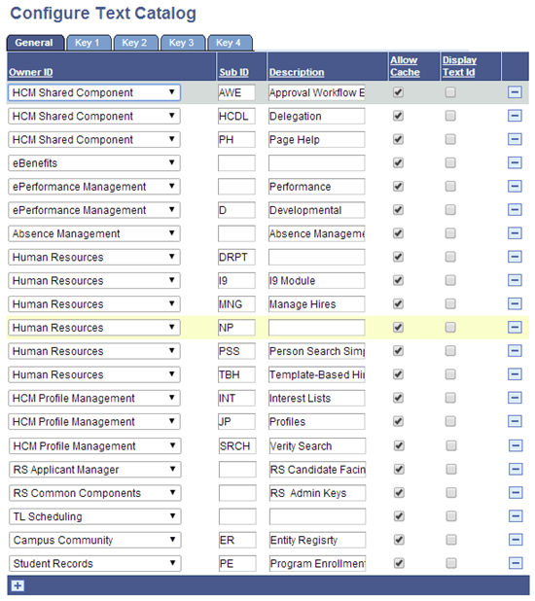Expand the Student Records Owner ID dropdown
This screenshot has height=601, width=535.
click(94, 563)
